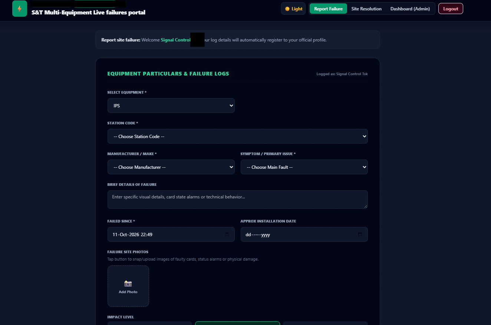
Task: Click the Failed Since date-time value
Action: click(132, 234)
